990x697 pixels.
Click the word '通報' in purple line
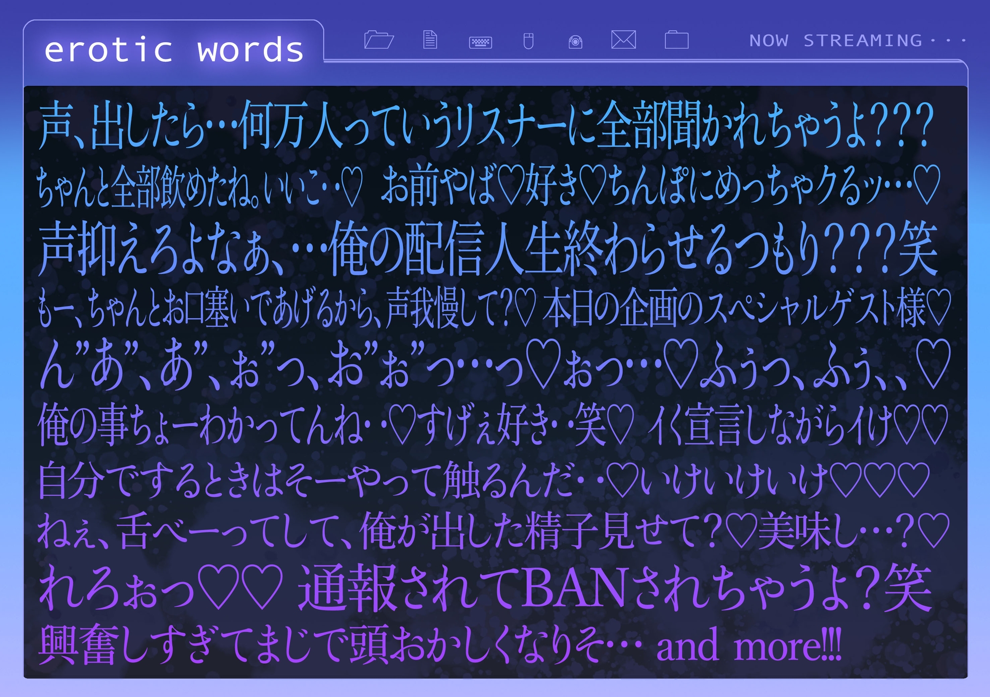(346, 588)
